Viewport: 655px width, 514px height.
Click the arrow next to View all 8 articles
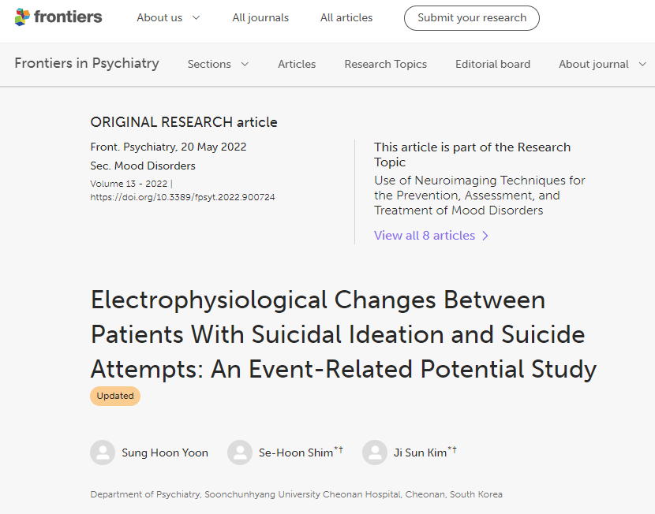tap(485, 236)
